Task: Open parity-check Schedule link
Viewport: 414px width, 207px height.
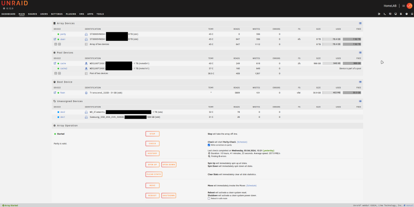Action: (242, 142)
